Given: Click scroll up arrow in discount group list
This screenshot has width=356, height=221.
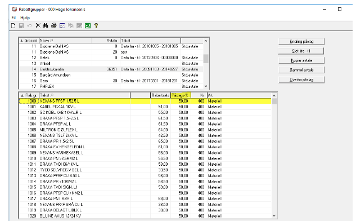Looking at the screenshot, I should tap(274, 96).
